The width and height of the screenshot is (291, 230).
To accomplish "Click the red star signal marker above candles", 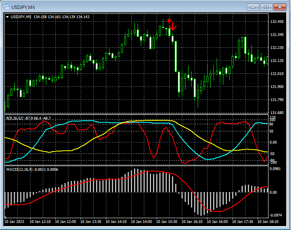I will point(169,21).
